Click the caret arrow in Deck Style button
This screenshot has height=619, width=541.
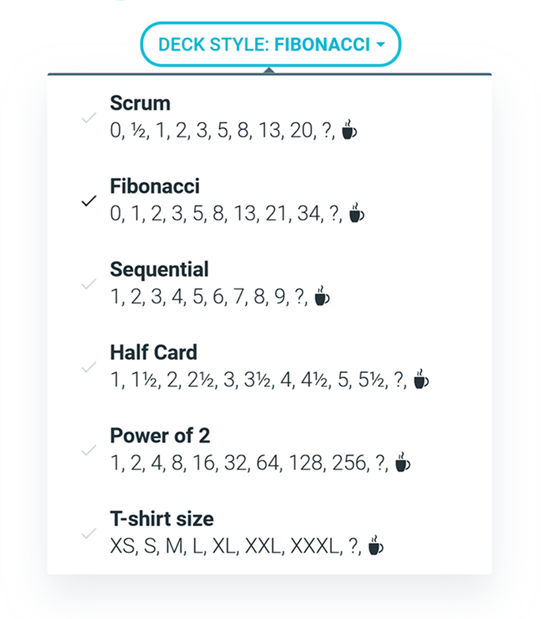tap(381, 45)
